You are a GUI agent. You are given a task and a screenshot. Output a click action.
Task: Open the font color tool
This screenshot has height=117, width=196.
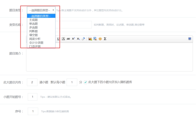63,39
